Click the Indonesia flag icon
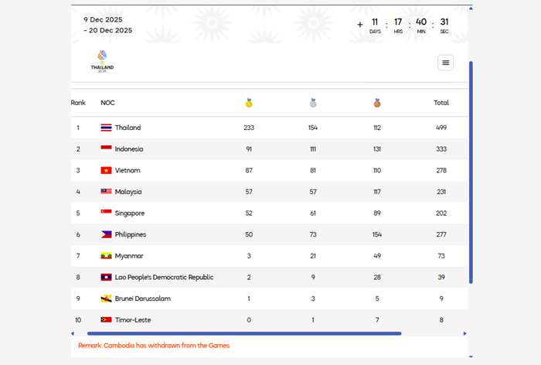This screenshot has width=541, height=365. click(106, 149)
